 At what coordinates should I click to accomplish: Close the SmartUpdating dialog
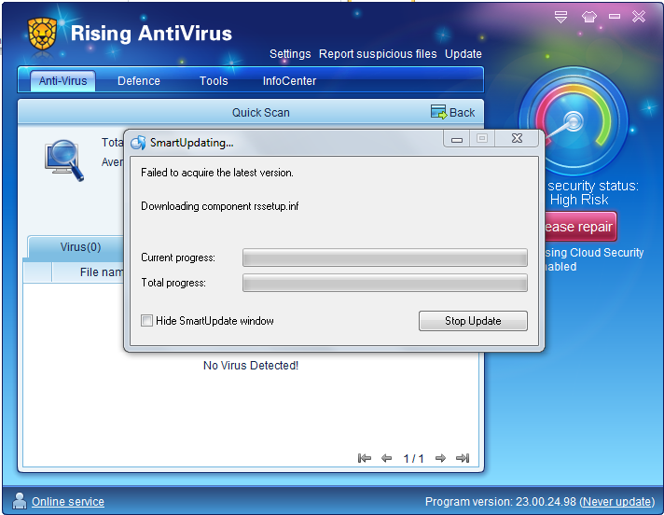(x=517, y=138)
